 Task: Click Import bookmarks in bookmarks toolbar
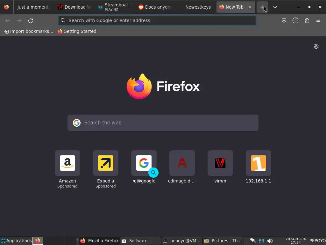point(29,31)
